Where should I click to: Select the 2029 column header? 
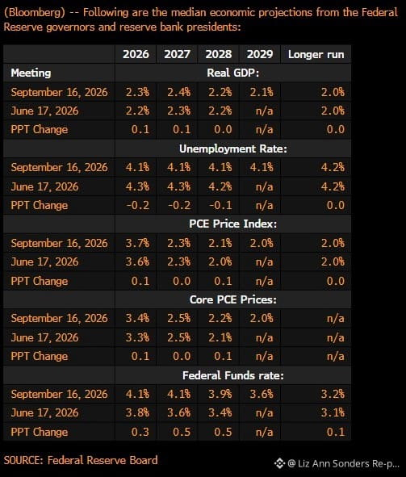pos(260,54)
